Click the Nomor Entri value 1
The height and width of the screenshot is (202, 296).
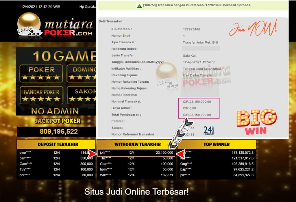[184, 36]
